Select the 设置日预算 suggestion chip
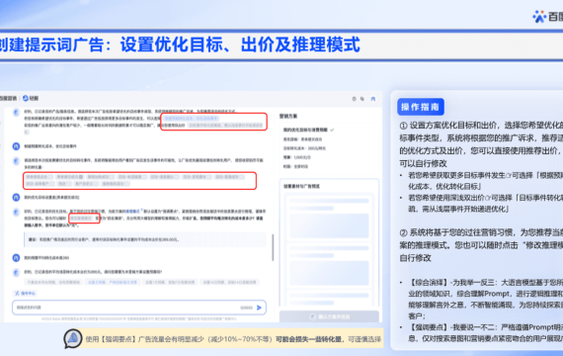This screenshot has height=356, width=563. tap(113, 282)
